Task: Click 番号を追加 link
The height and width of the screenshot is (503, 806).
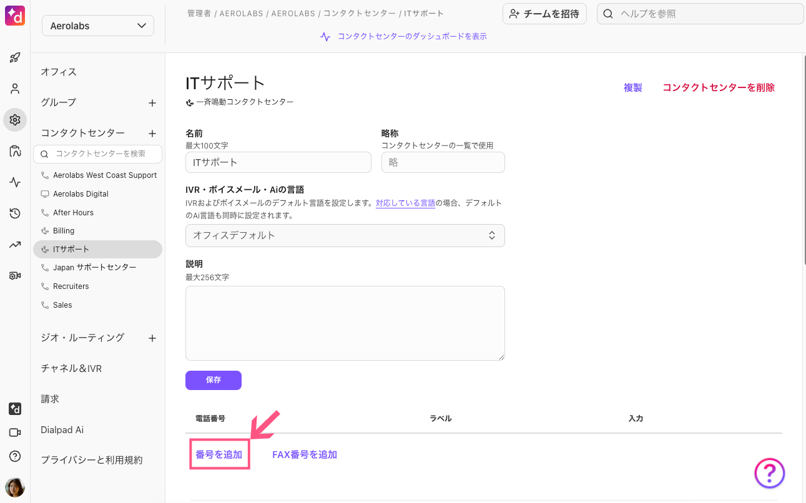Action: pos(219,455)
